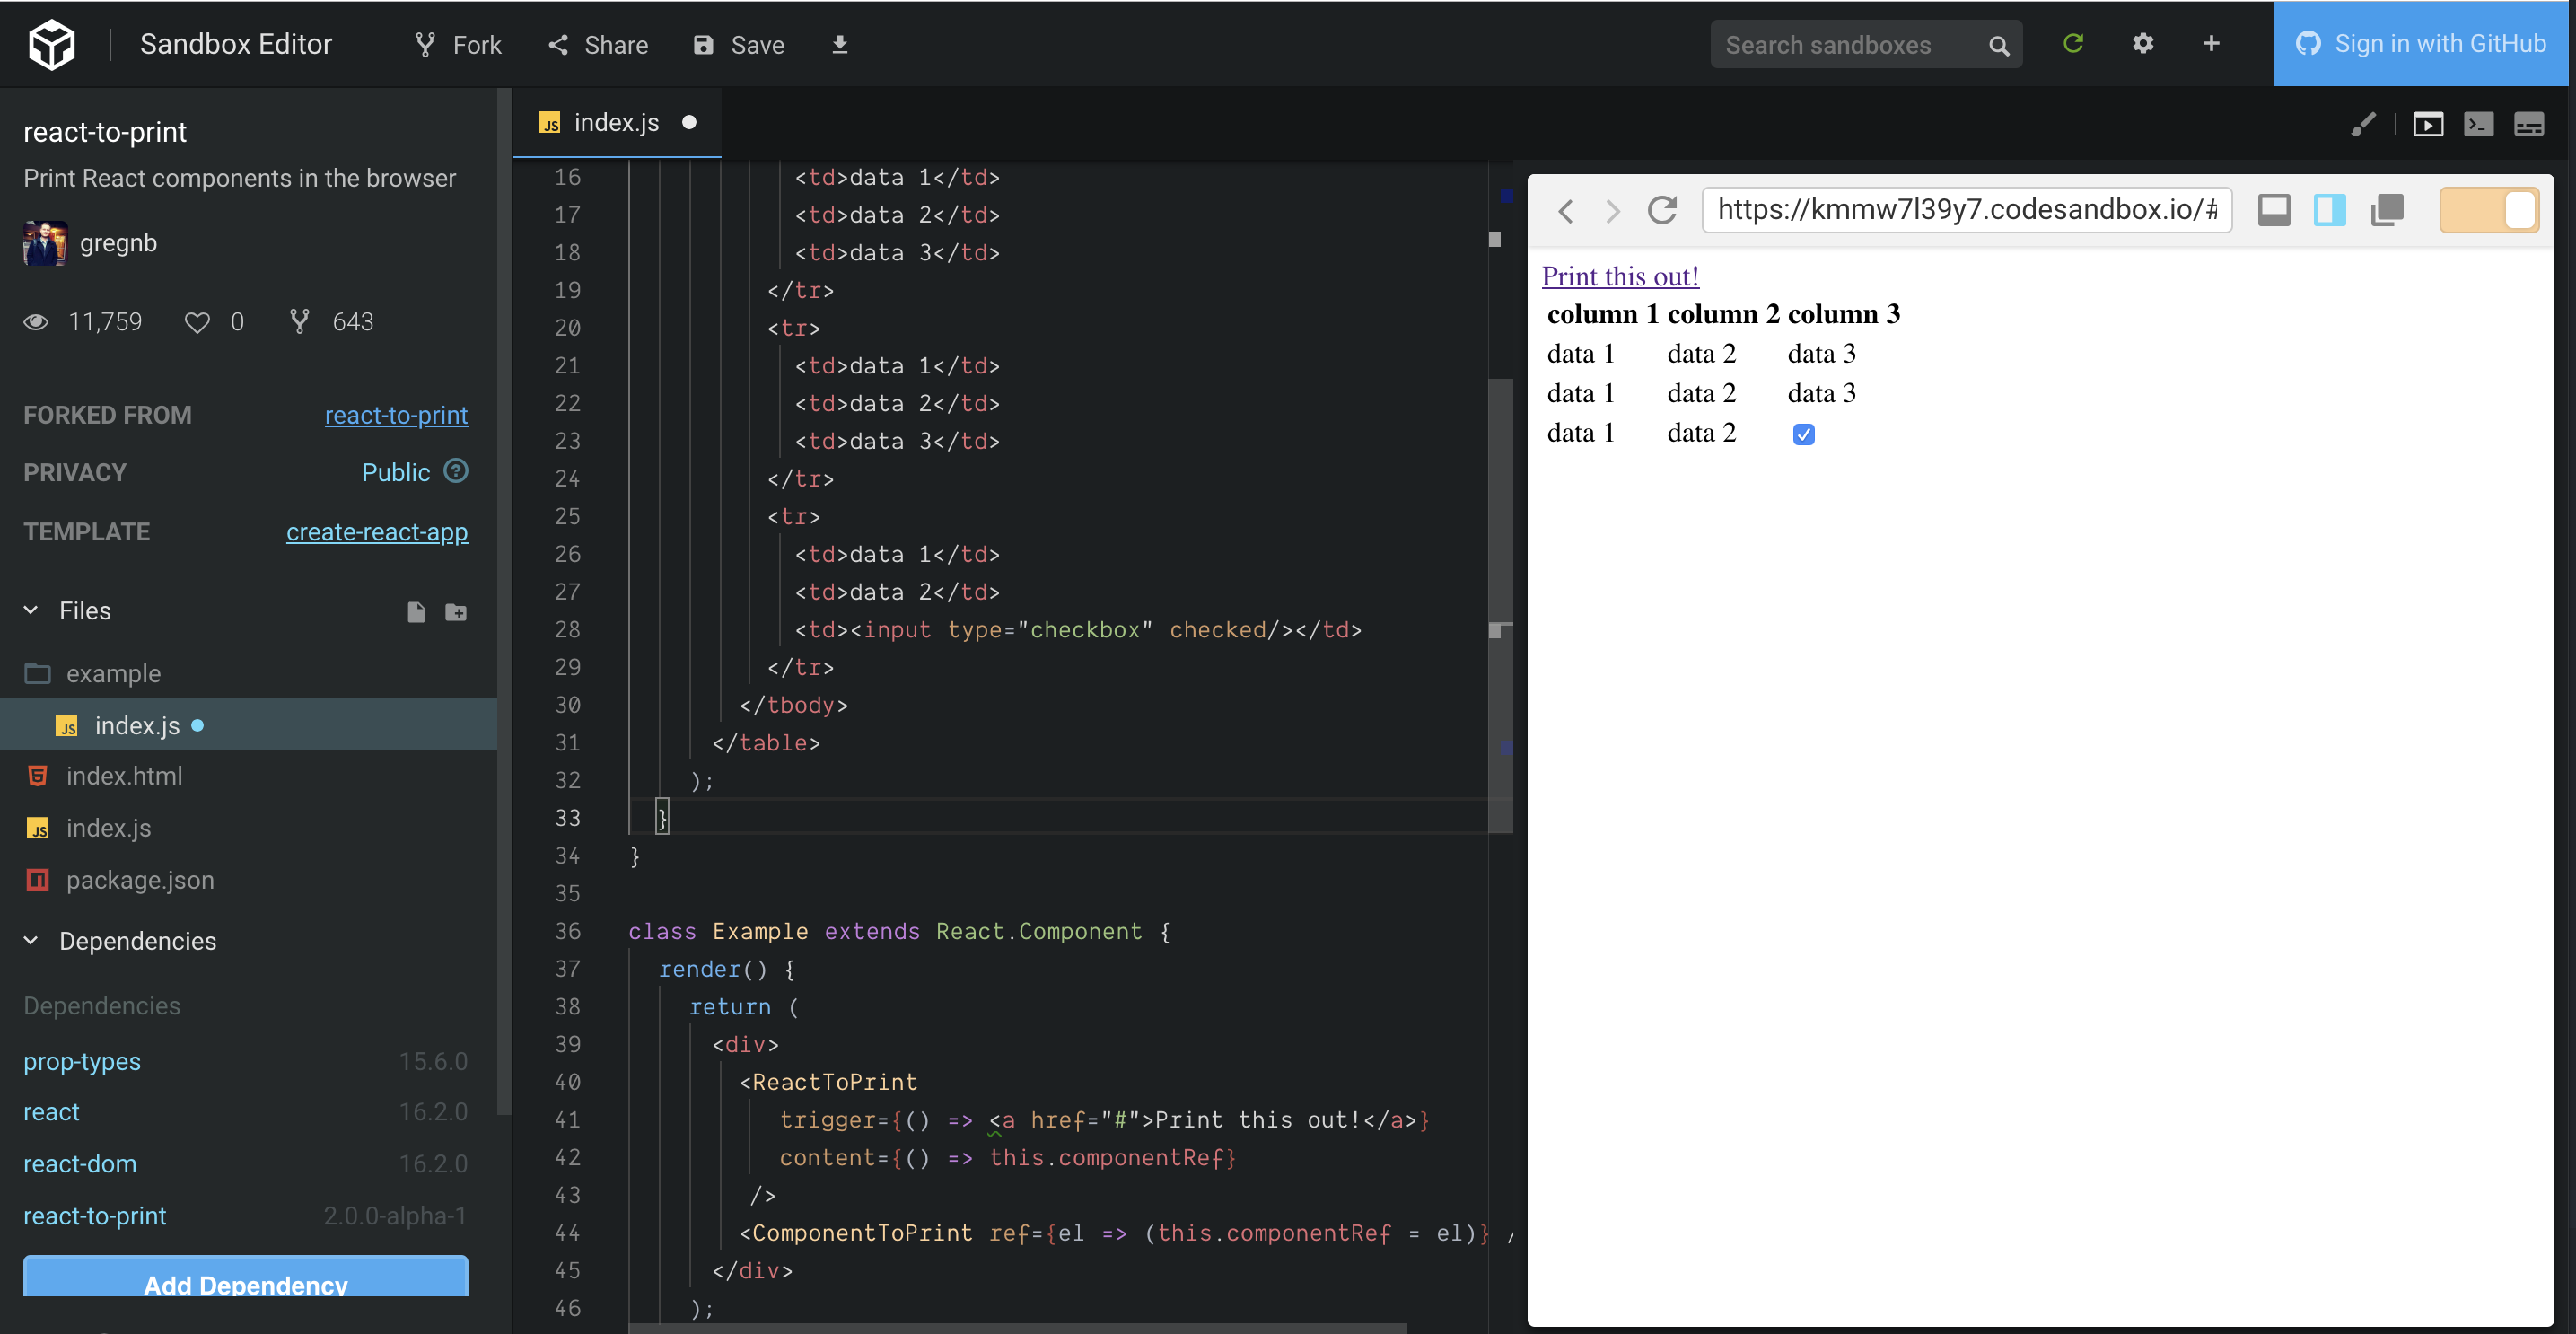2576x1334 pixels.
Task: Select split editor-preview view mode icon
Action: click(x=2329, y=210)
